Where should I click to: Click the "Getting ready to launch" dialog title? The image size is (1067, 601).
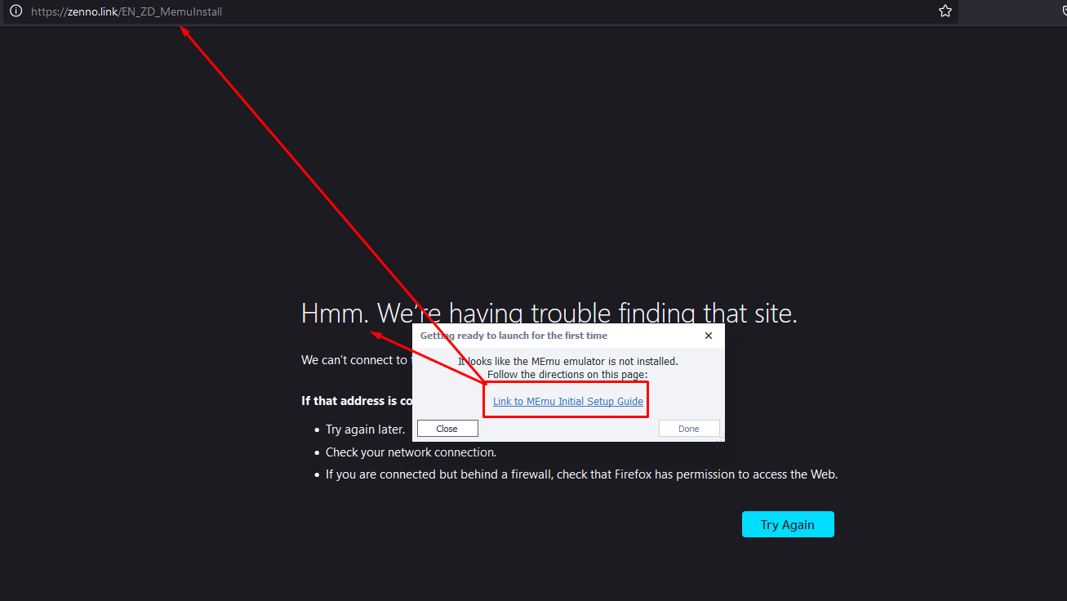(x=513, y=336)
